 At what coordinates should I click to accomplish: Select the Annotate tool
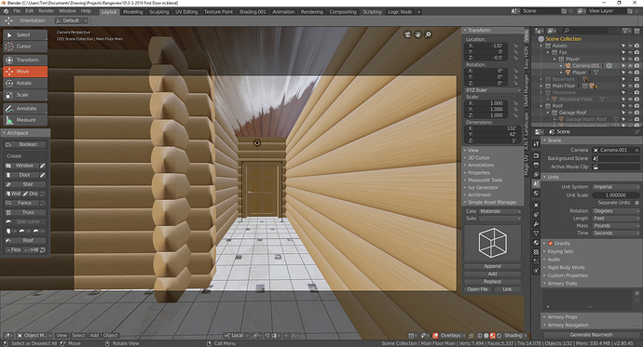(x=25, y=109)
